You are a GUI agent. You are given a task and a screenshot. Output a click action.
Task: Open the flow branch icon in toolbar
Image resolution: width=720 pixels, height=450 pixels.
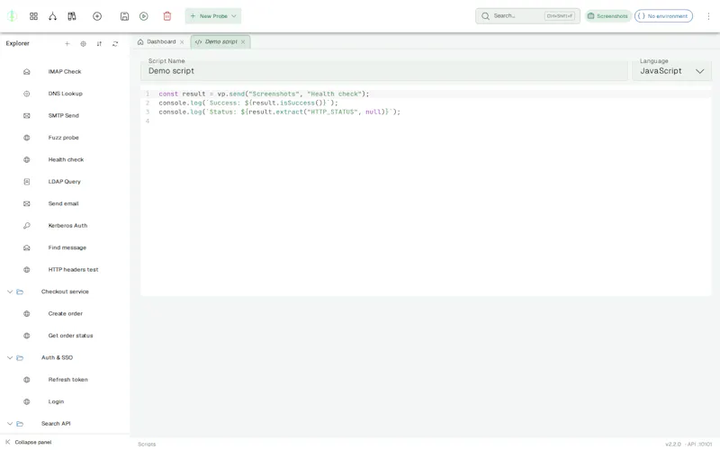53,16
